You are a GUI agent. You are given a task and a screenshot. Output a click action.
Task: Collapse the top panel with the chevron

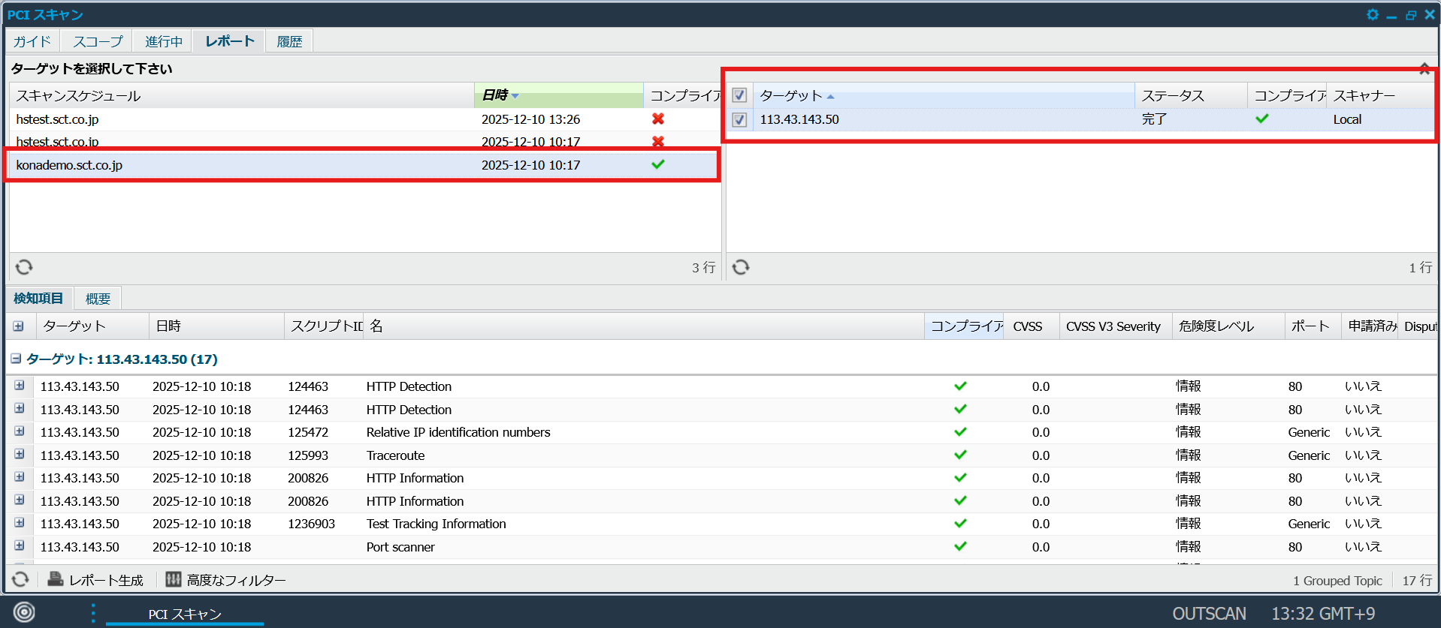tap(1424, 69)
